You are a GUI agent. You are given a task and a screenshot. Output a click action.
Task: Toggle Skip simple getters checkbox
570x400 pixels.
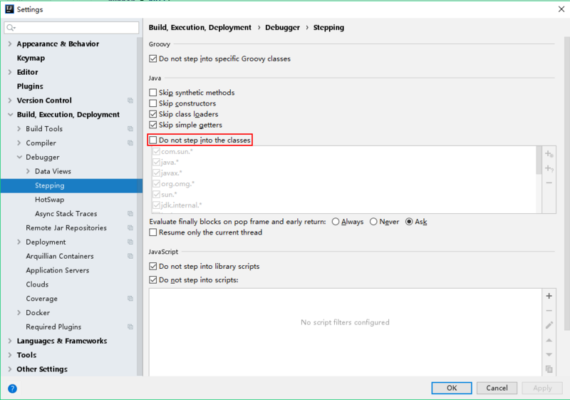pos(153,125)
